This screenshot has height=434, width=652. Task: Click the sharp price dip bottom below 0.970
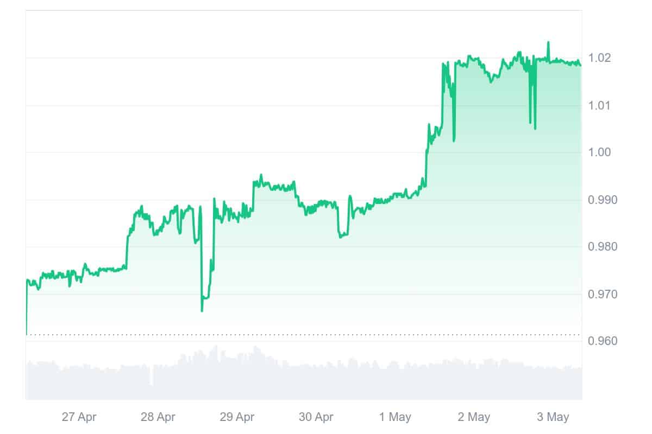coord(202,311)
